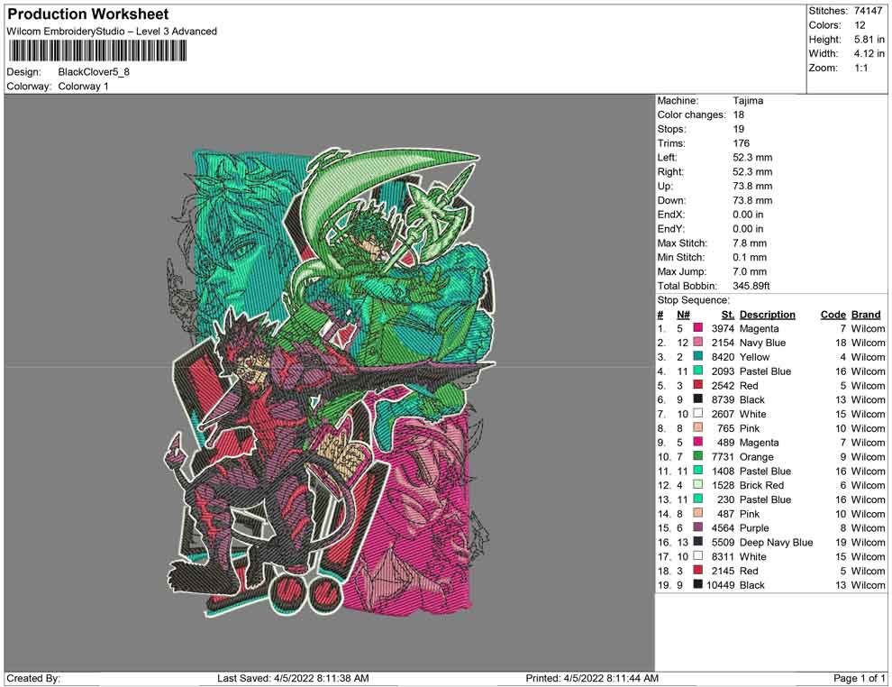The width and height of the screenshot is (892, 687).
Task: Click the Machine value 'Tajima'
Action: [748, 100]
